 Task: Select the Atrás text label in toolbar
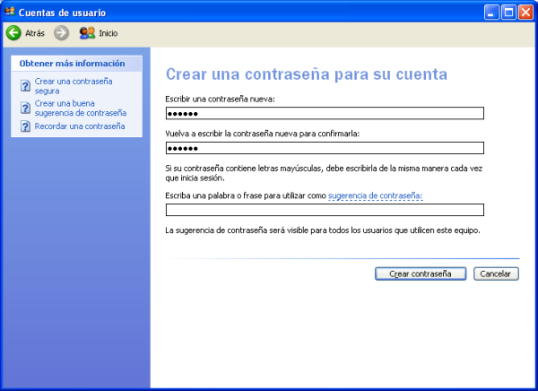tap(35, 33)
